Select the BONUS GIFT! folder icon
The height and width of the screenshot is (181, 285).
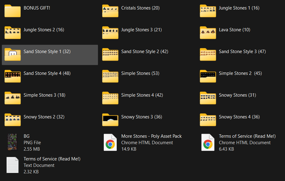pos(13,11)
